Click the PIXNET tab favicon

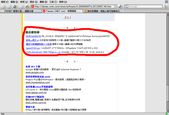3,11
